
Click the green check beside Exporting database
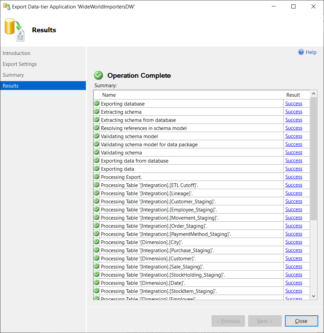pyautogui.click(x=97, y=104)
